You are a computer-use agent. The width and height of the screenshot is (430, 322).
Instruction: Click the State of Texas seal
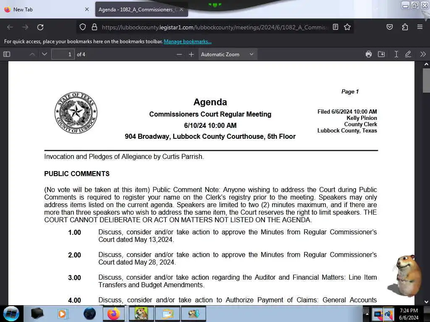(x=76, y=112)
